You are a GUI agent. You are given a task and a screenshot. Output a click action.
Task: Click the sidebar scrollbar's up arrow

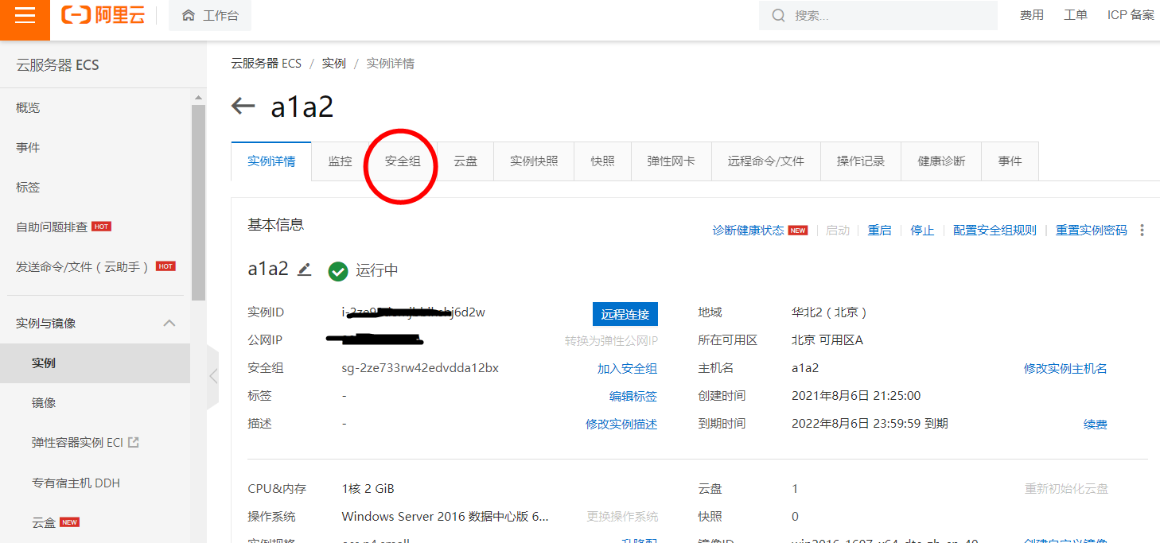tap(198, 98)
